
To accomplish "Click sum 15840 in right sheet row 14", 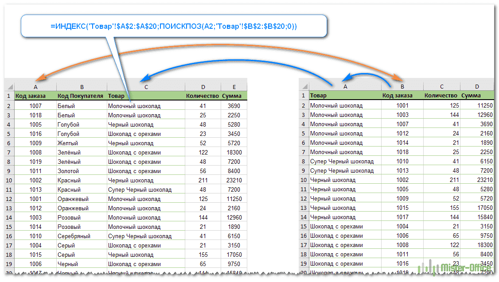I will click(x=477, y=217).
